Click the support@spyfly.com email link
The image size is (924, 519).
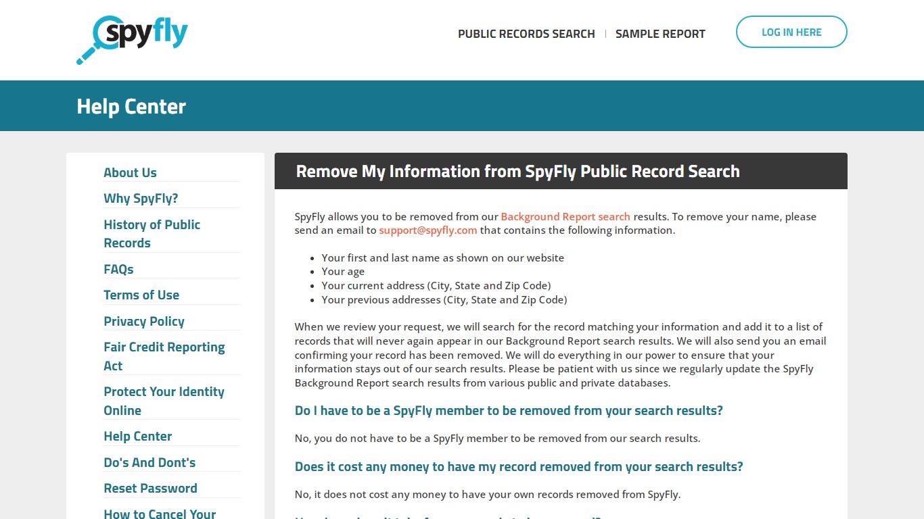(428, 230)
